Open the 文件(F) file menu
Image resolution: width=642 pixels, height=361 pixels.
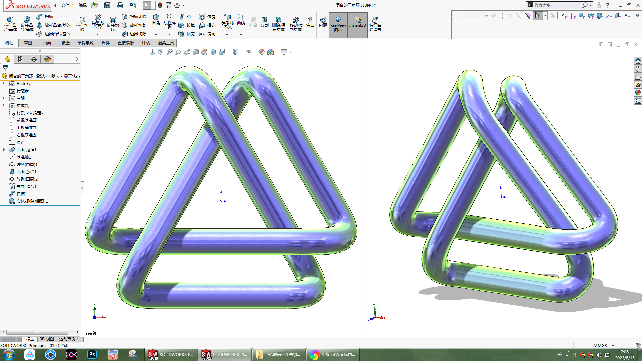click(67, 5)
